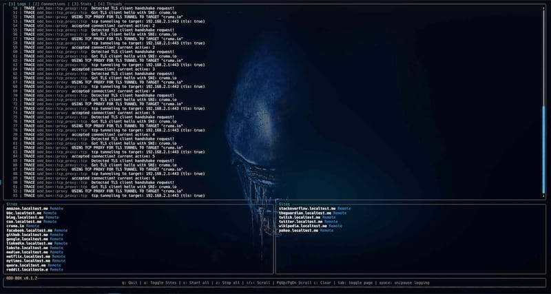Select the twitch.localtest.me site row
The height and width of the screenshot is (294, 551).
[x=307, y=218]
